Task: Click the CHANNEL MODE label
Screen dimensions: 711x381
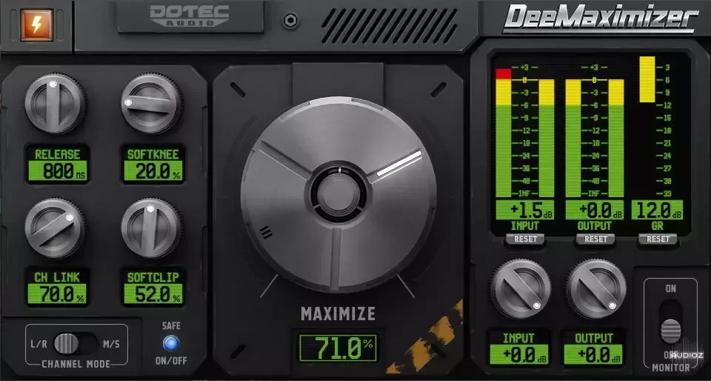Action: (76, 364)
